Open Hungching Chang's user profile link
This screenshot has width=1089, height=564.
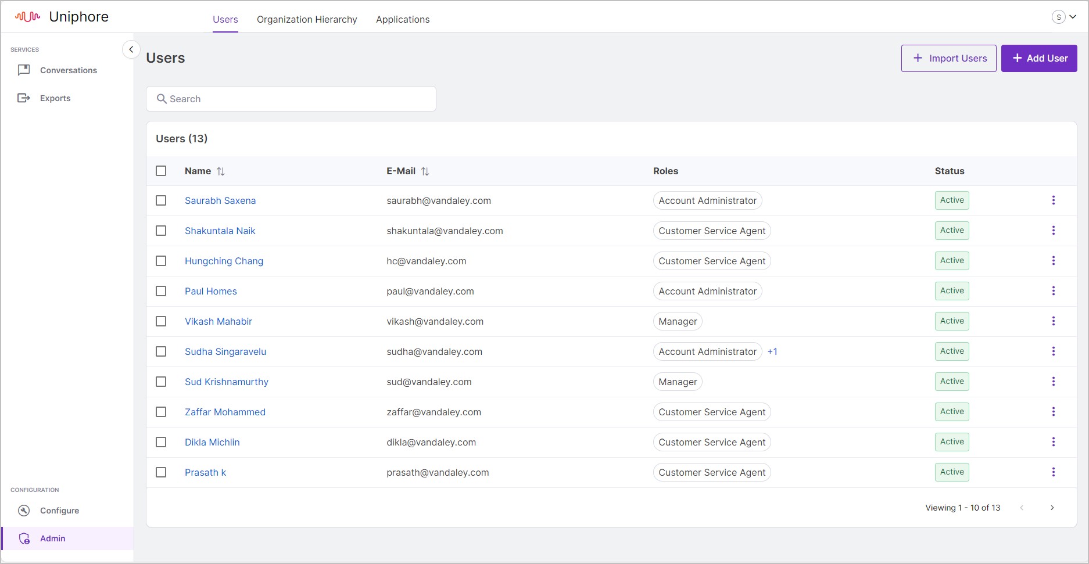tap(224, 261)
